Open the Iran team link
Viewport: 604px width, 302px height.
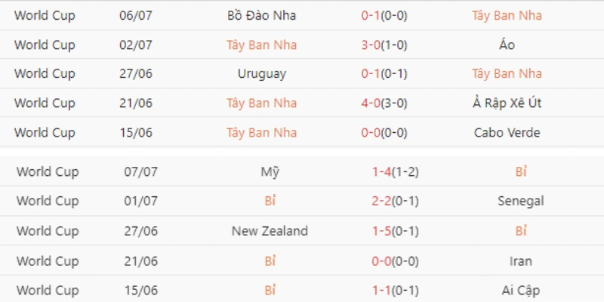pos(521,261)
